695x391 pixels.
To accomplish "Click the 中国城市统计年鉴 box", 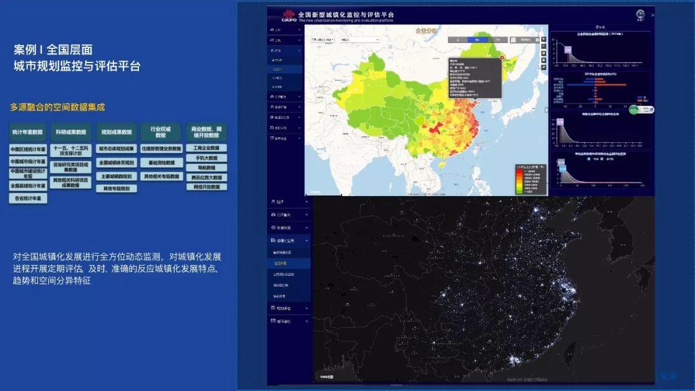I will 28,161.
